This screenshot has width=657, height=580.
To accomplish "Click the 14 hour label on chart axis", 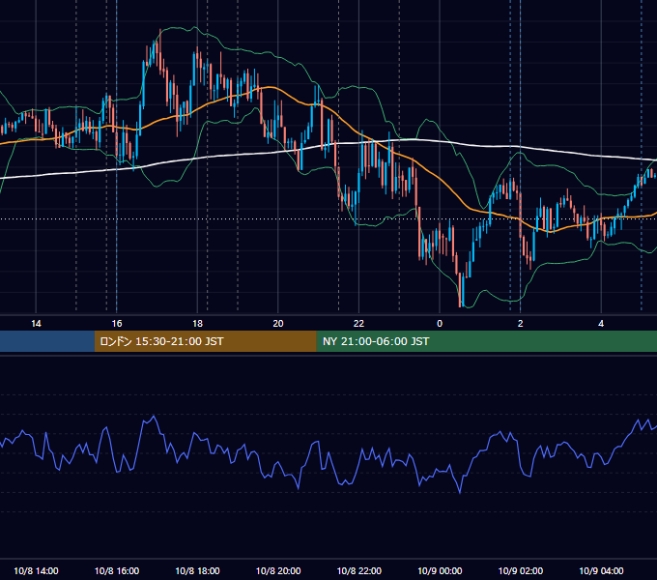I will pyautogui.click(x=36, y=324).
